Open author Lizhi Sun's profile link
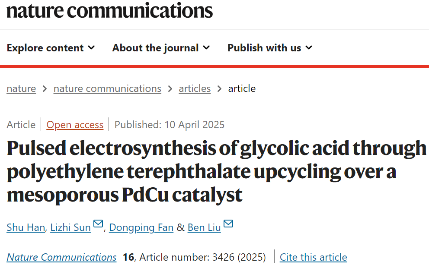Screen dimensions: 429x268 pos(70,227)
